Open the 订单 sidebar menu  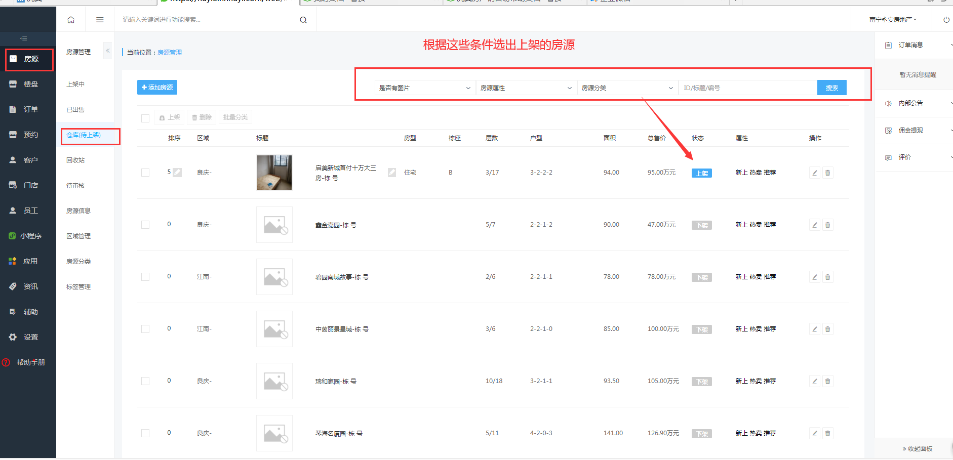pos(28,109)
